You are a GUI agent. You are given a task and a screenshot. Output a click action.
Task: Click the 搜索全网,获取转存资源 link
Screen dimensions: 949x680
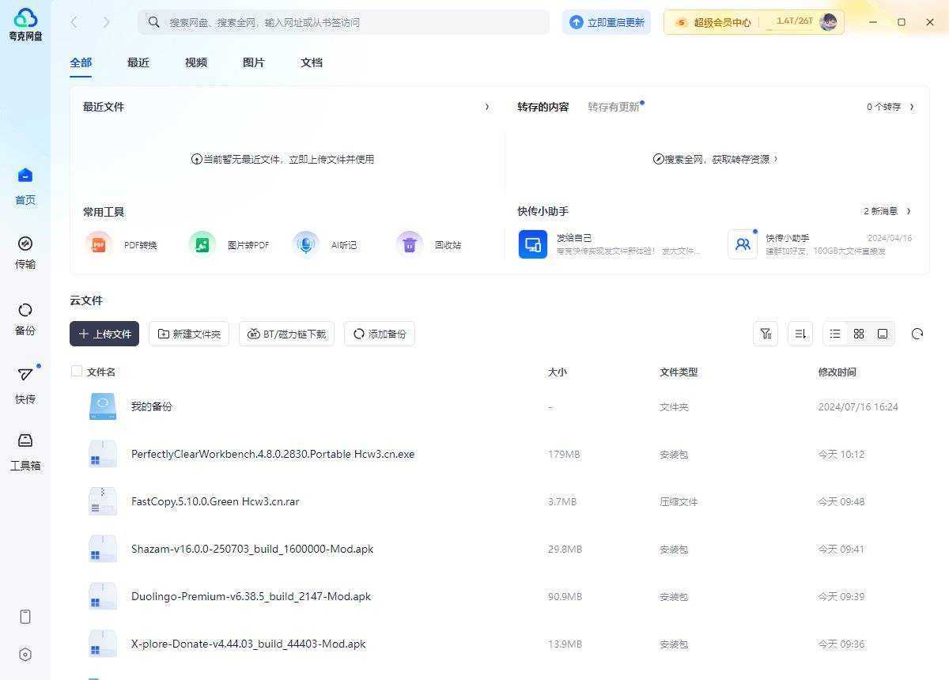click(x=716, y=159)
